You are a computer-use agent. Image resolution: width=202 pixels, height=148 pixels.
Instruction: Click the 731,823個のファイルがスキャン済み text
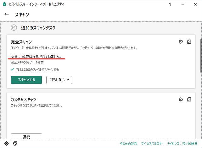(x=38, y=70)
